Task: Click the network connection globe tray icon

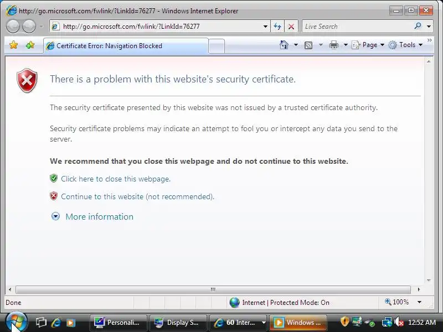Action: pos(387,322)
